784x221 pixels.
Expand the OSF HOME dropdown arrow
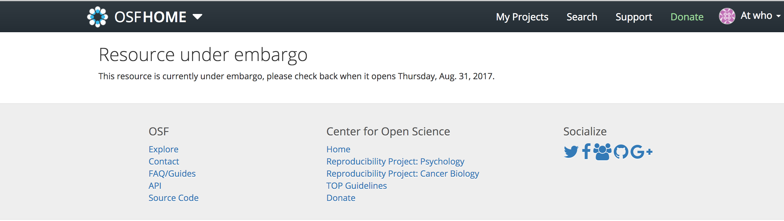(198, 16)
